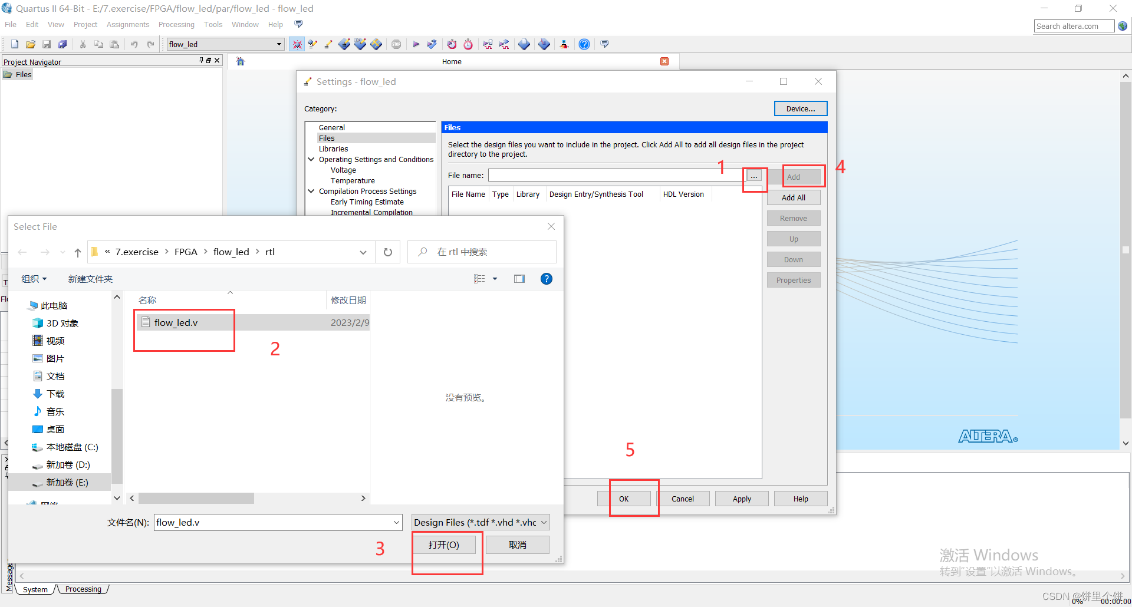Refresh the rtl folder listing

tap(388, 252)
